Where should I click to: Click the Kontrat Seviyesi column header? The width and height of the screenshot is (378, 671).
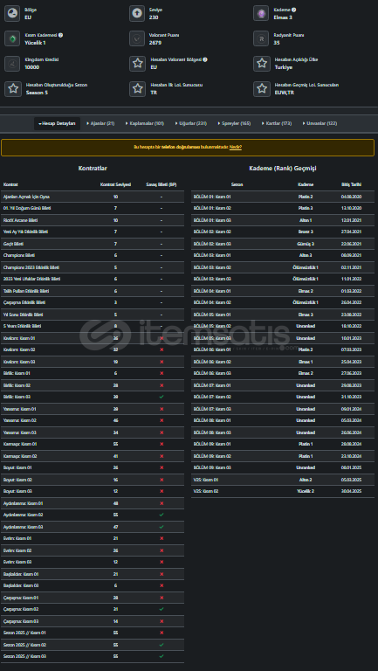coord(115,185)
